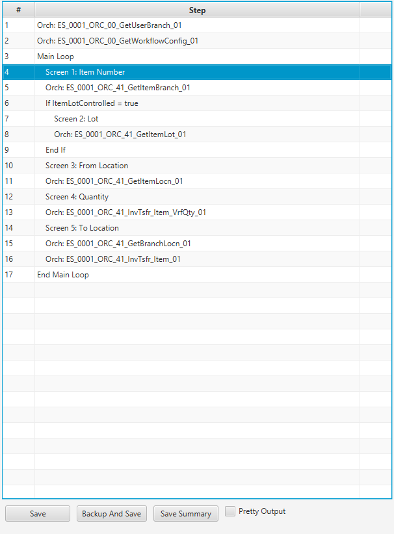Click the Save Summary button
394x534 pixels.
tap(186, 514)
